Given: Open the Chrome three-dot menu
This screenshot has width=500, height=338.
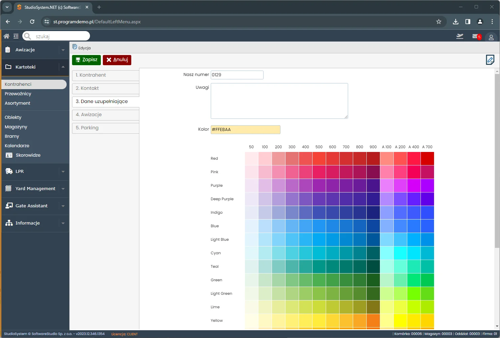Looking at the screenshot, I should coord(492,22).
